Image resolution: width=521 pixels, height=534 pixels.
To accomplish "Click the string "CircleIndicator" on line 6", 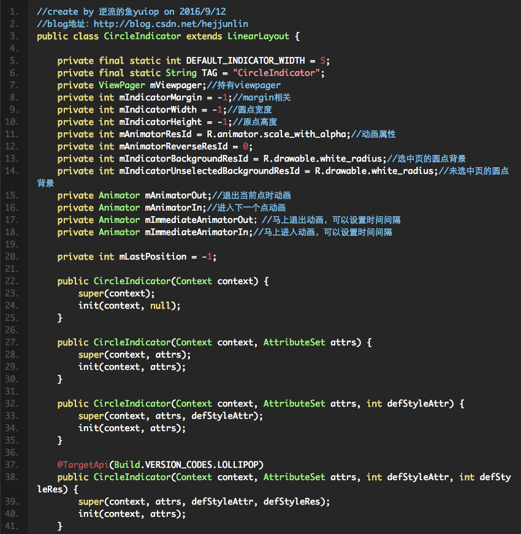I will click(276, 73).
